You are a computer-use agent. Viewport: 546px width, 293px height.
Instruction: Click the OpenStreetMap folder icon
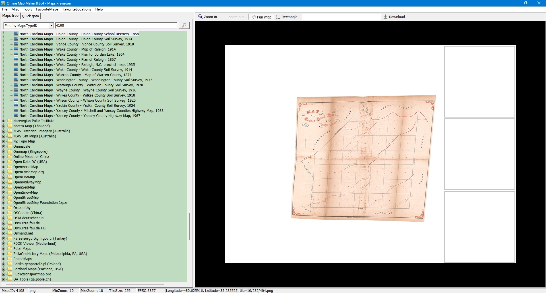[x=10, y=198]
